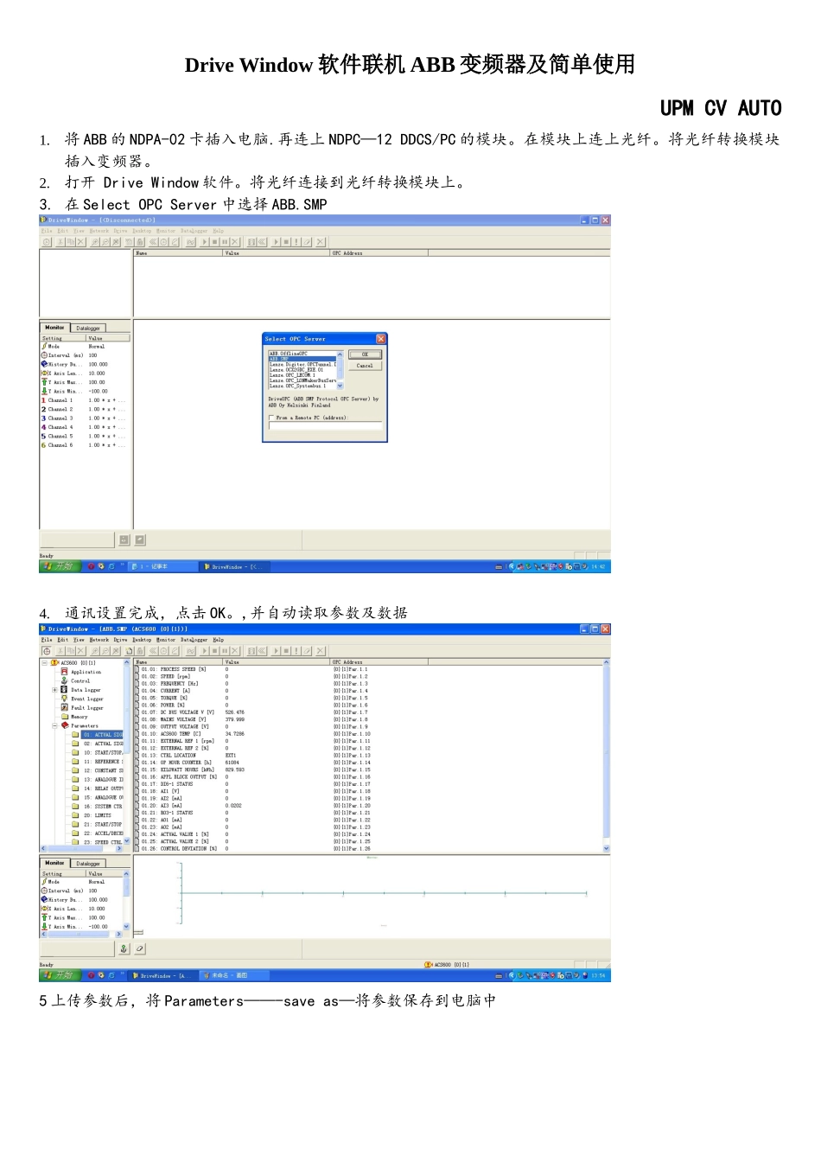821x1162 pixels.
Task: Click the 01.10: ACS600 TEMP [C] row
Action: (370, 734)
